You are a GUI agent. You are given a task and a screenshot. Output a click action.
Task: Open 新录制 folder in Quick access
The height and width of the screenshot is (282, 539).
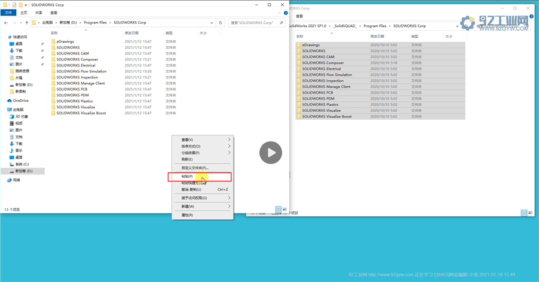(x=20, y=92)
